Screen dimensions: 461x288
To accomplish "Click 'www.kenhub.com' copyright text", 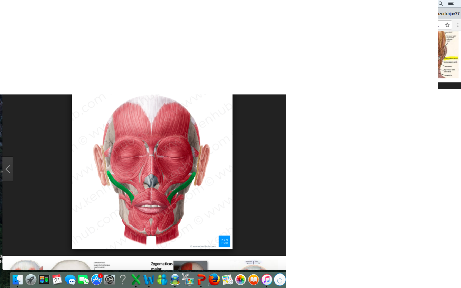I will [203, 246].
